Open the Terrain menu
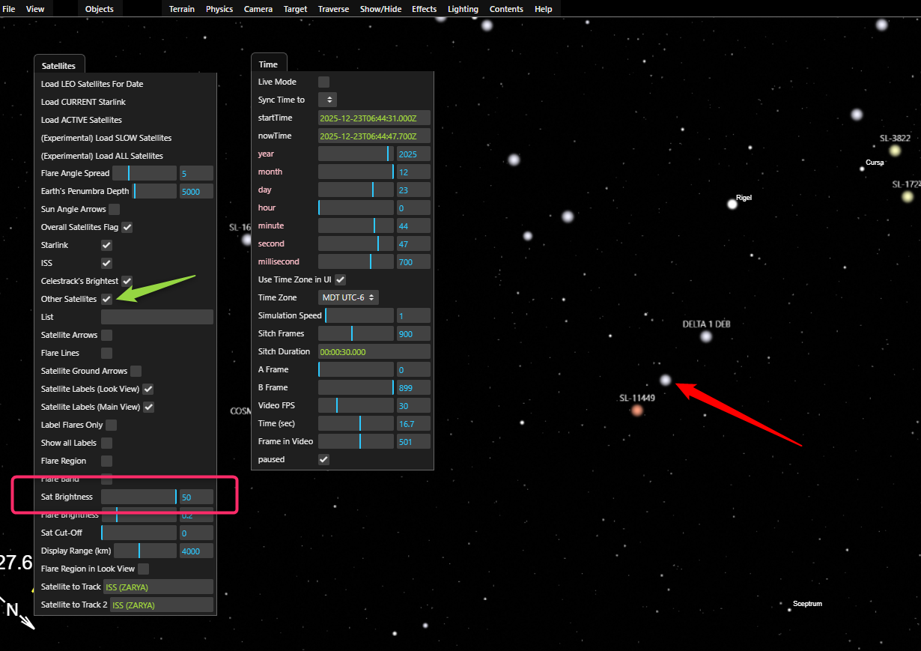Viewport: 921px width, 651px height. point(181,9)
